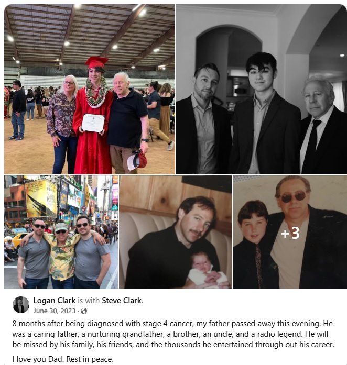The height and width of the screenshot is (365, 347).
Task: Open the black-and-white photo of three men
Action: click(262, 89)
